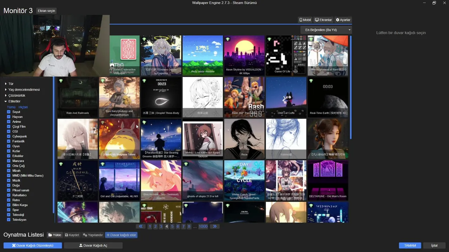Toggle the Oyun tag checkbox
Screen dimensions: 449x252
click(9, 146)
